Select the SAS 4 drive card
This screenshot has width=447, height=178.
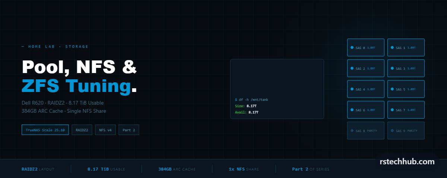[366, 89]
